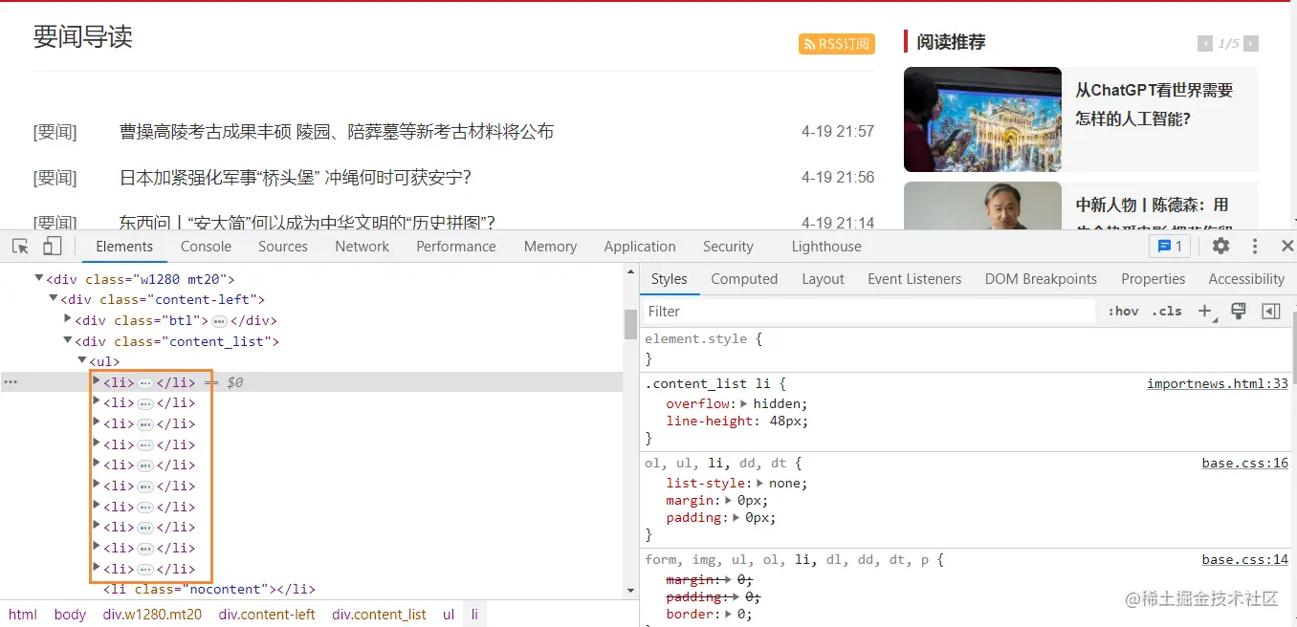Click the RSS订阅 orange button

[837, 44]
